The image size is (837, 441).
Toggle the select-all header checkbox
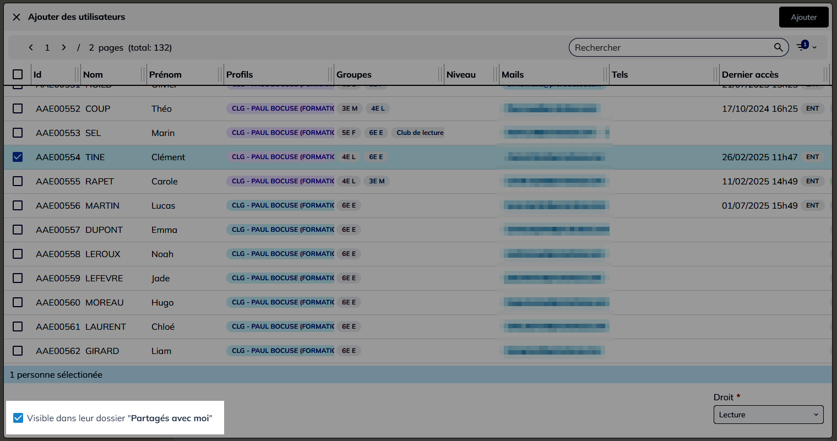[18, 74]
